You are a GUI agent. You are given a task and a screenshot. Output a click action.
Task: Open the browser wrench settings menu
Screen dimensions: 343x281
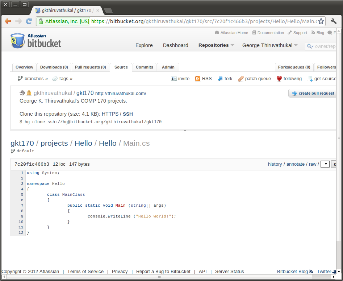[x=334, y=21]
